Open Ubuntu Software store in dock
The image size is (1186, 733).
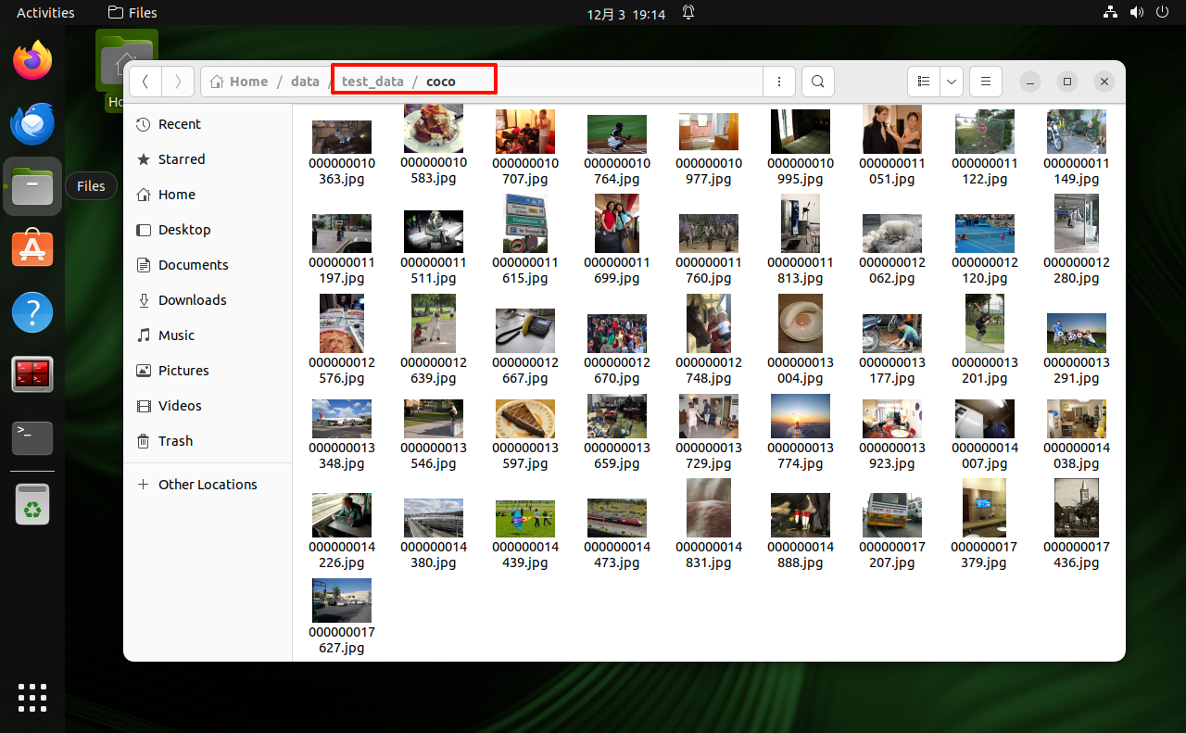point(32,249)
